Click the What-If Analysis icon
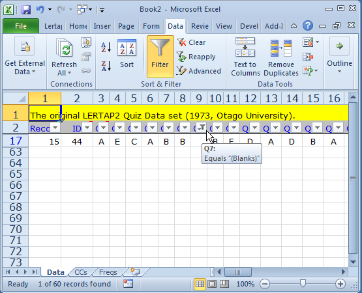 (x=308, y=71)
